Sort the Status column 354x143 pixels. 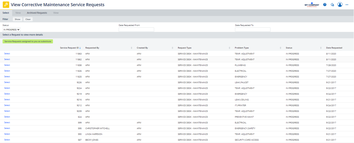(x=321, y=48)
